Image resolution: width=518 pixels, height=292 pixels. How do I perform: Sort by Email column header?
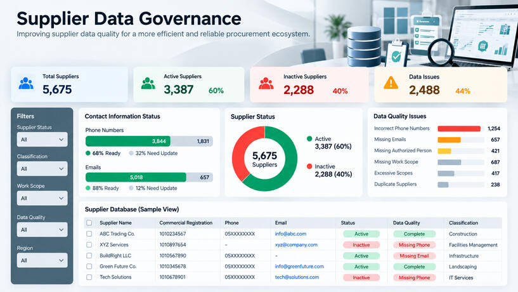[x=281, y=223]
